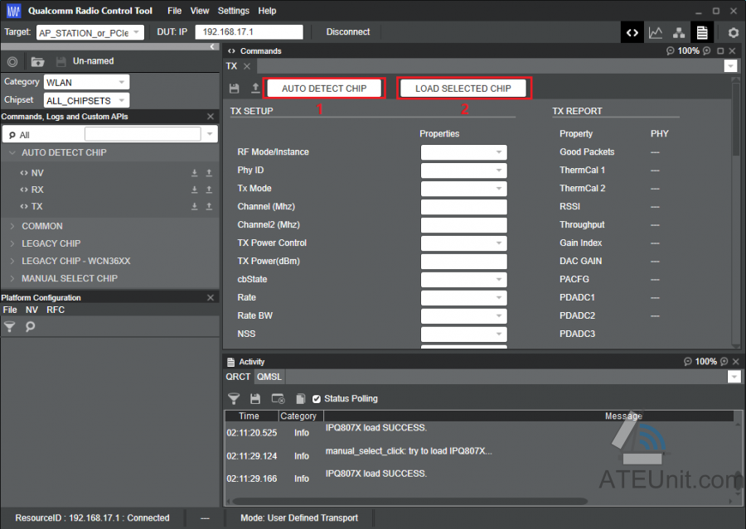
Task: Open the settings gear icon
Action: (x=734, y=33)
